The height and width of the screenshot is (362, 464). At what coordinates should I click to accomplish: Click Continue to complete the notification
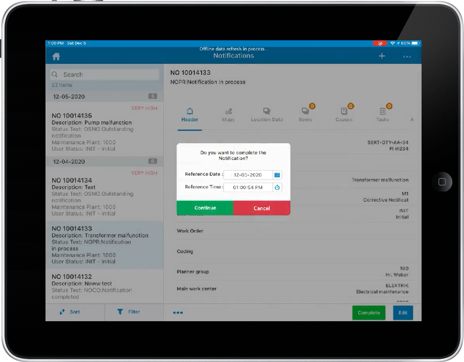[205, 208]
